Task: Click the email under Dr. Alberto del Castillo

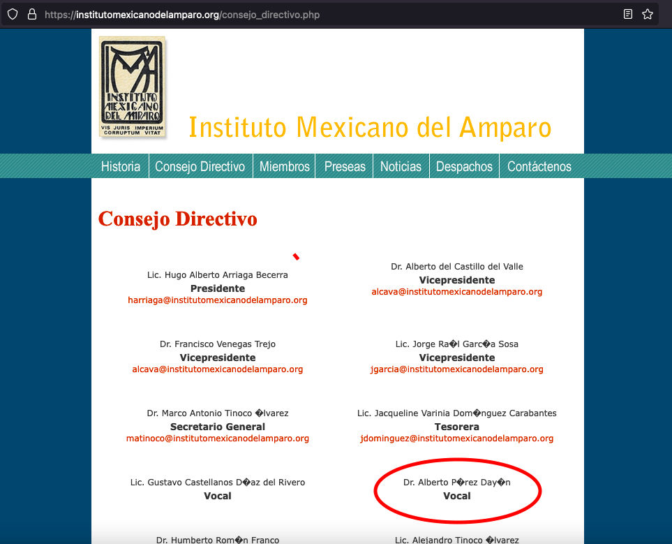Action: tap(457, 292)
